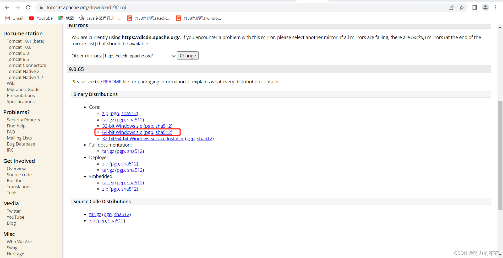This screenshot has width=503, height=258.
Task: Open Tomcat 8.5 documentation
Action: pos(18,59)
